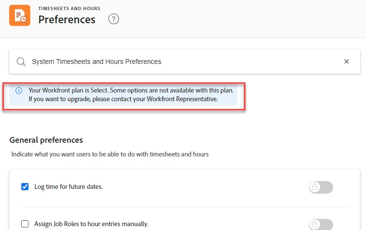Select 'If you want to upgrade' banner line

tap(123, 99)
